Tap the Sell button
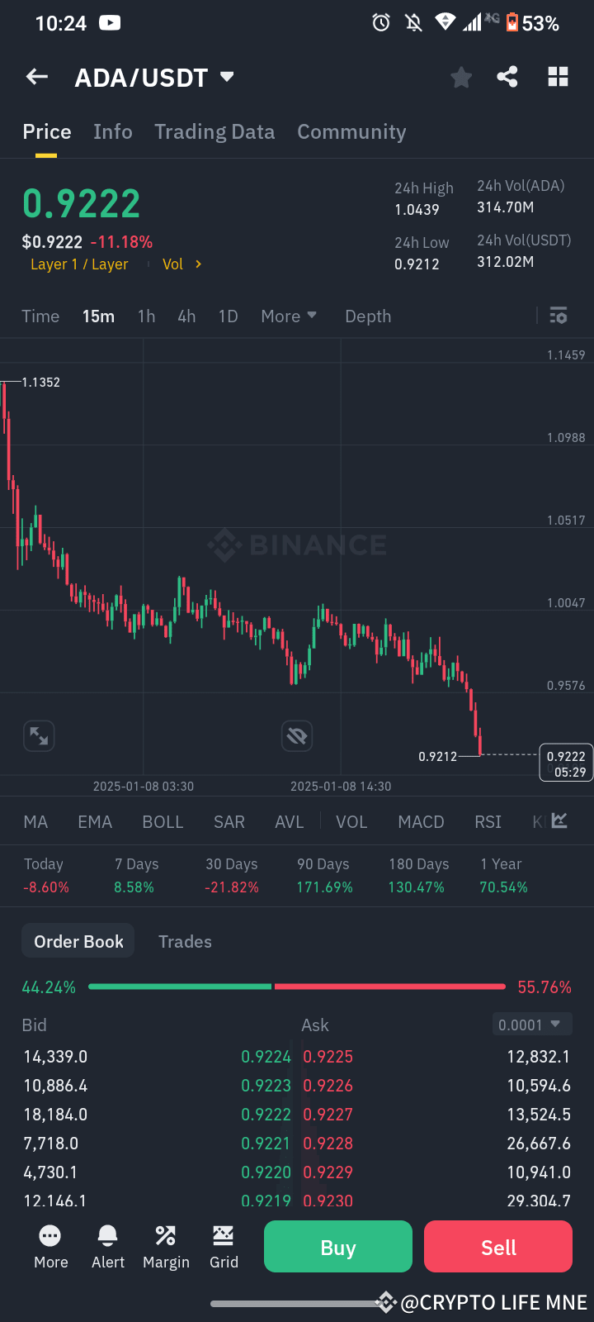The image size is (594, 1322). pyautogui.click(x=497, y=1246)
